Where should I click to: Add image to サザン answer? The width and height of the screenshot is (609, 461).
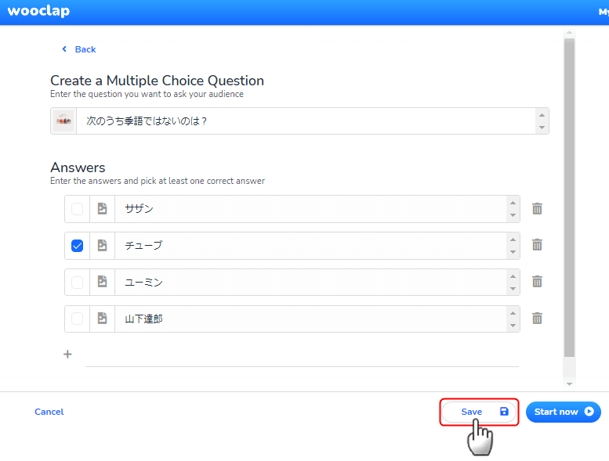tap(102, 209)
